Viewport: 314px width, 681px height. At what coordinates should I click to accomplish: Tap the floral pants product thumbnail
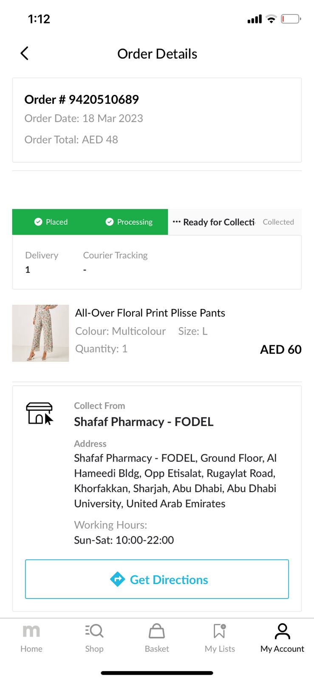tap(40, 333)
